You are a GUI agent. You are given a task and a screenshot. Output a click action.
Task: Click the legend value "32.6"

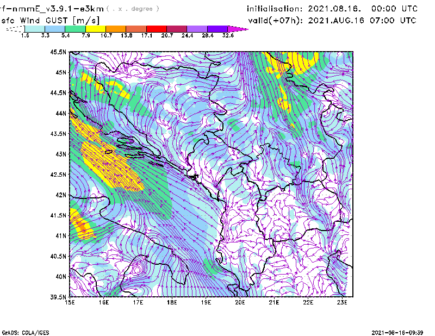[228, 35]
